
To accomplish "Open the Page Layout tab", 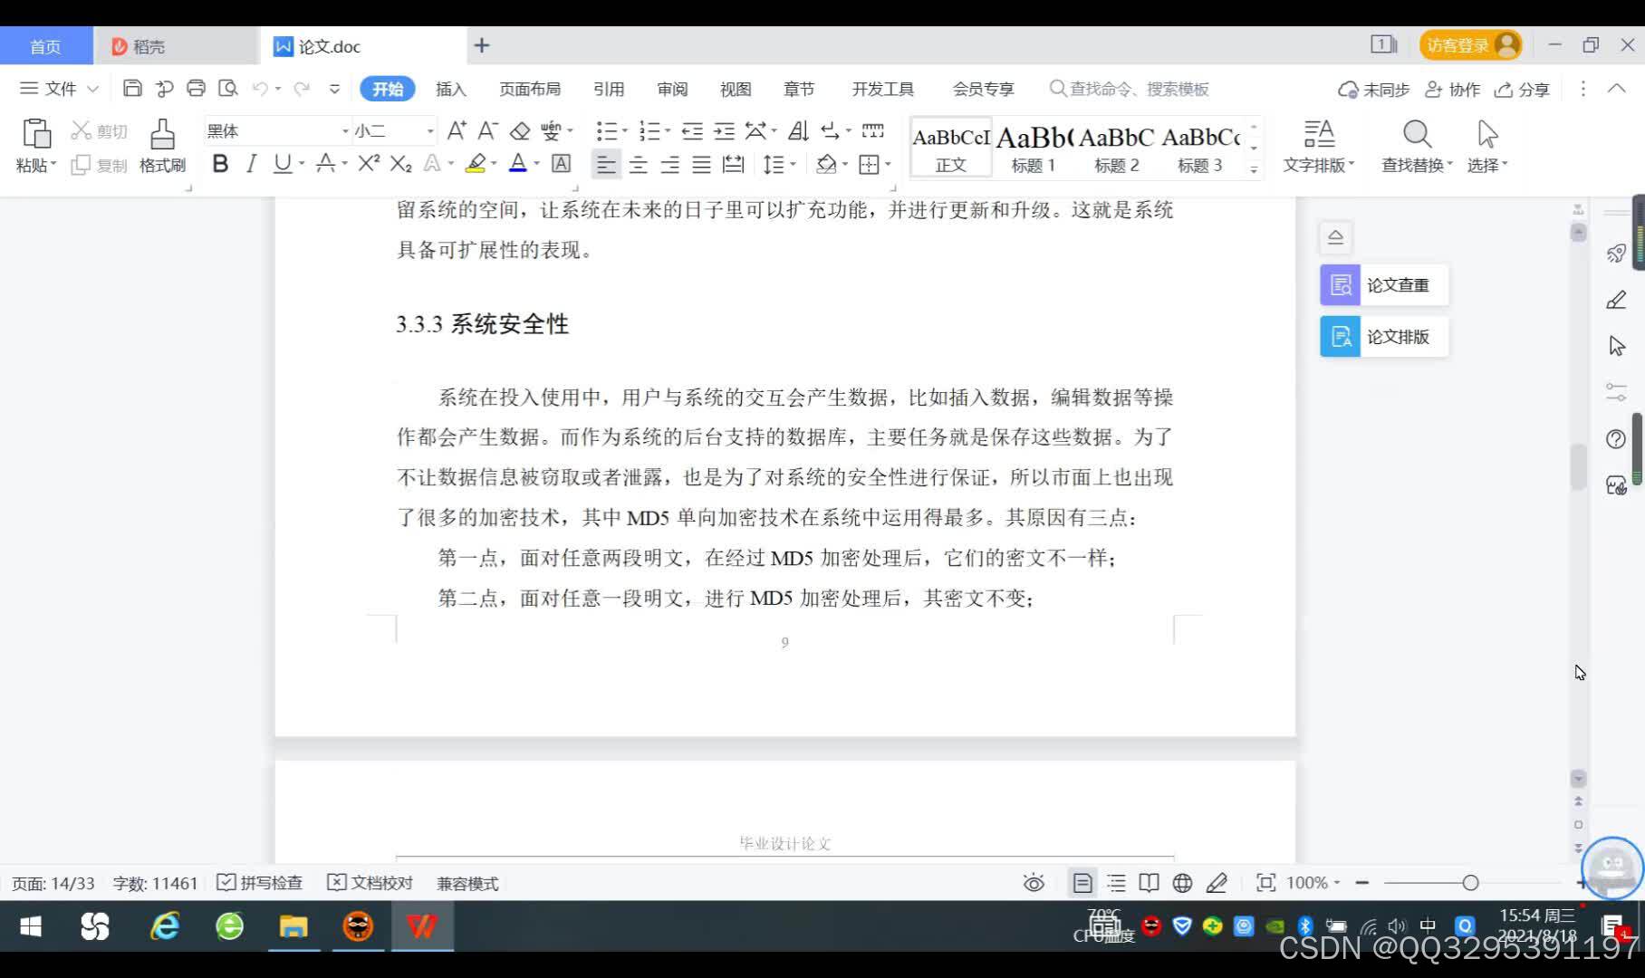I will 530,89.
